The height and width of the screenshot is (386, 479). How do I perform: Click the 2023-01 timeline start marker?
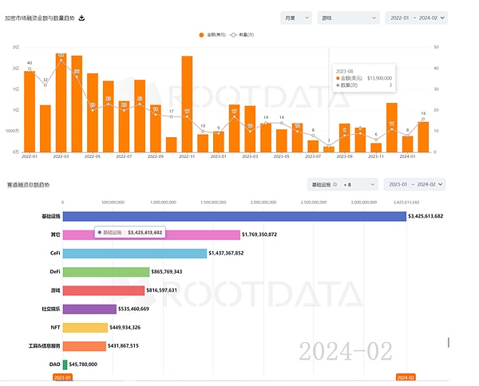point(63,377)
